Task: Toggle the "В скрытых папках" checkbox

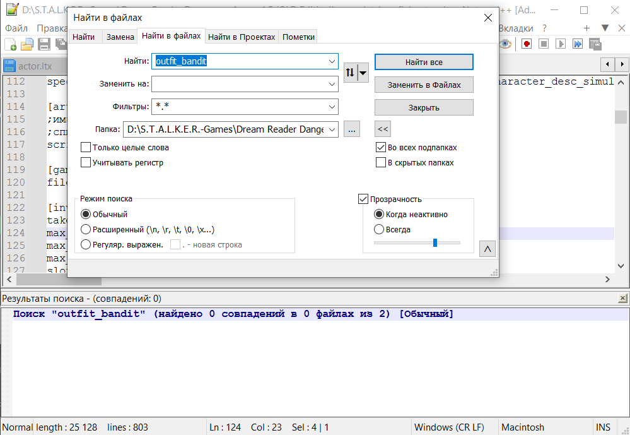Action: (x=381, y=163)
